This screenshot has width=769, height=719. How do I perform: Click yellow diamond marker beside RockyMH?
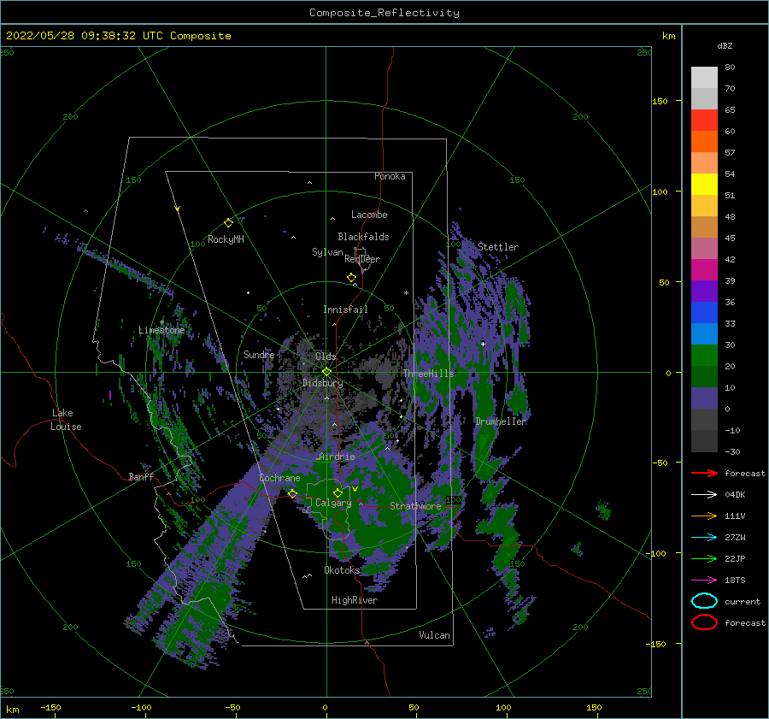point(228,223)
